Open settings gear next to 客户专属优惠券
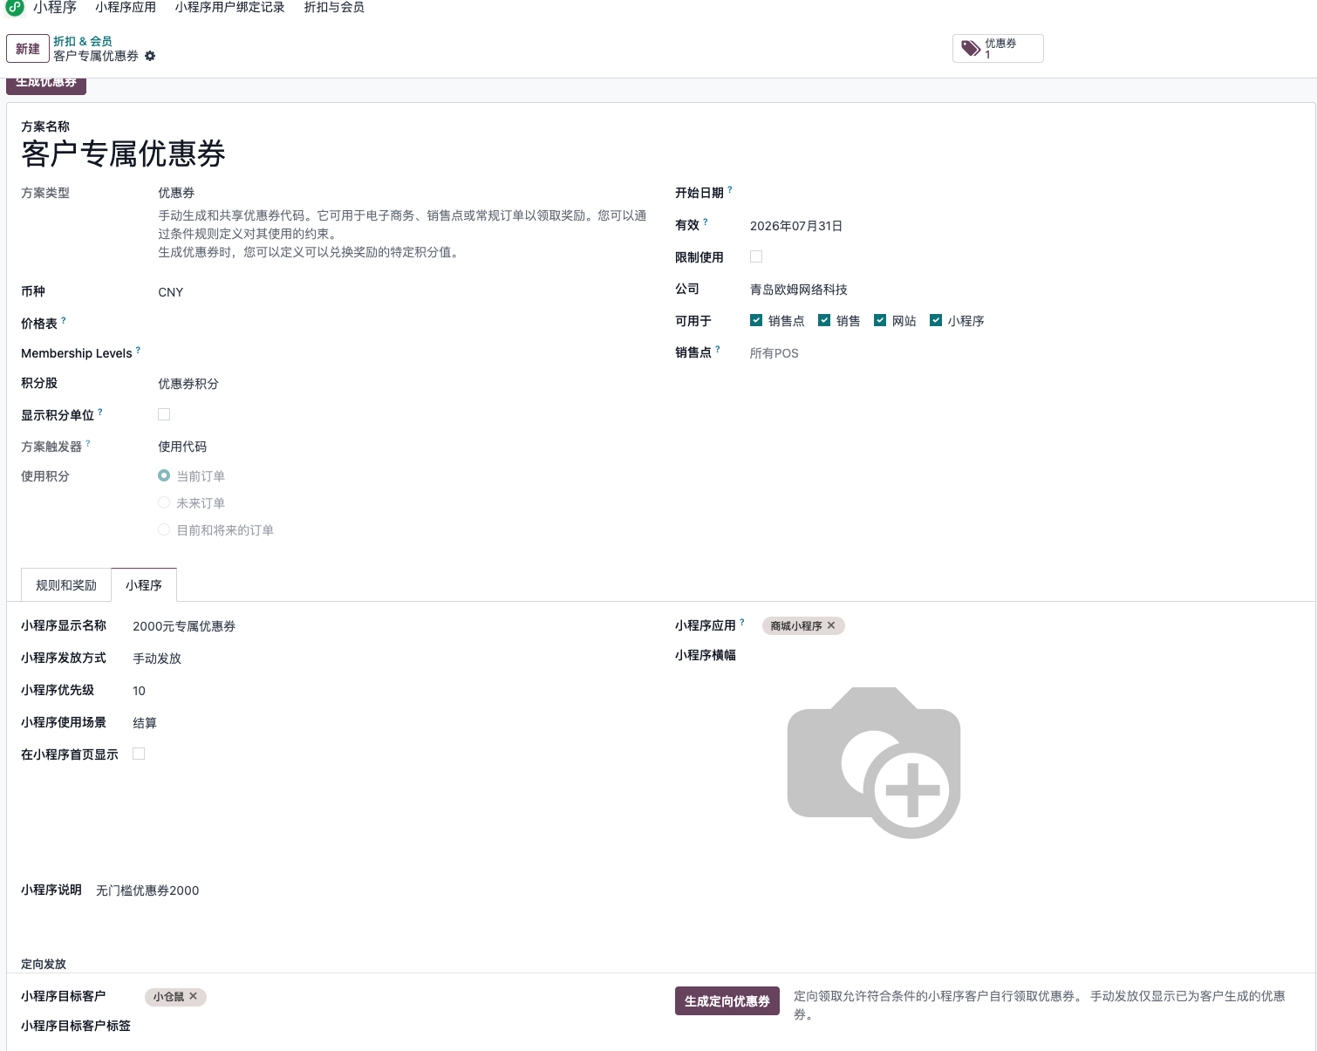 [150, 56]
